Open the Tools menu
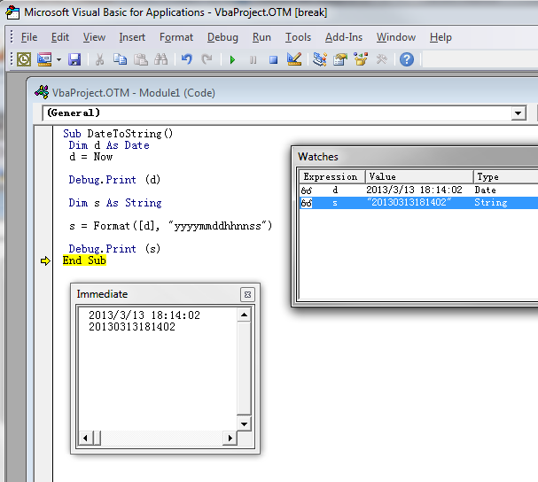The width and height of the screenshot is (538, 482). 298,37
